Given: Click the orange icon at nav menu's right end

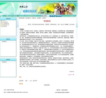Looking at the screenshot, I should point(32,16).
